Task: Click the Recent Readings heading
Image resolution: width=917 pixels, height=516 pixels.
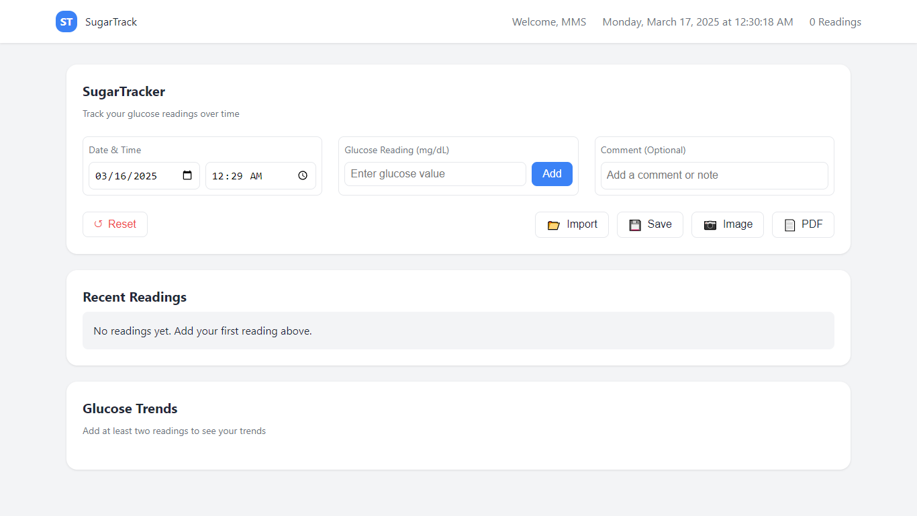Action: pos(134,297)
